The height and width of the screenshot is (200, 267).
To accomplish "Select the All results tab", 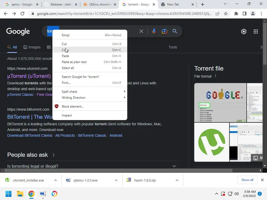I will click(x=12, y=47).
